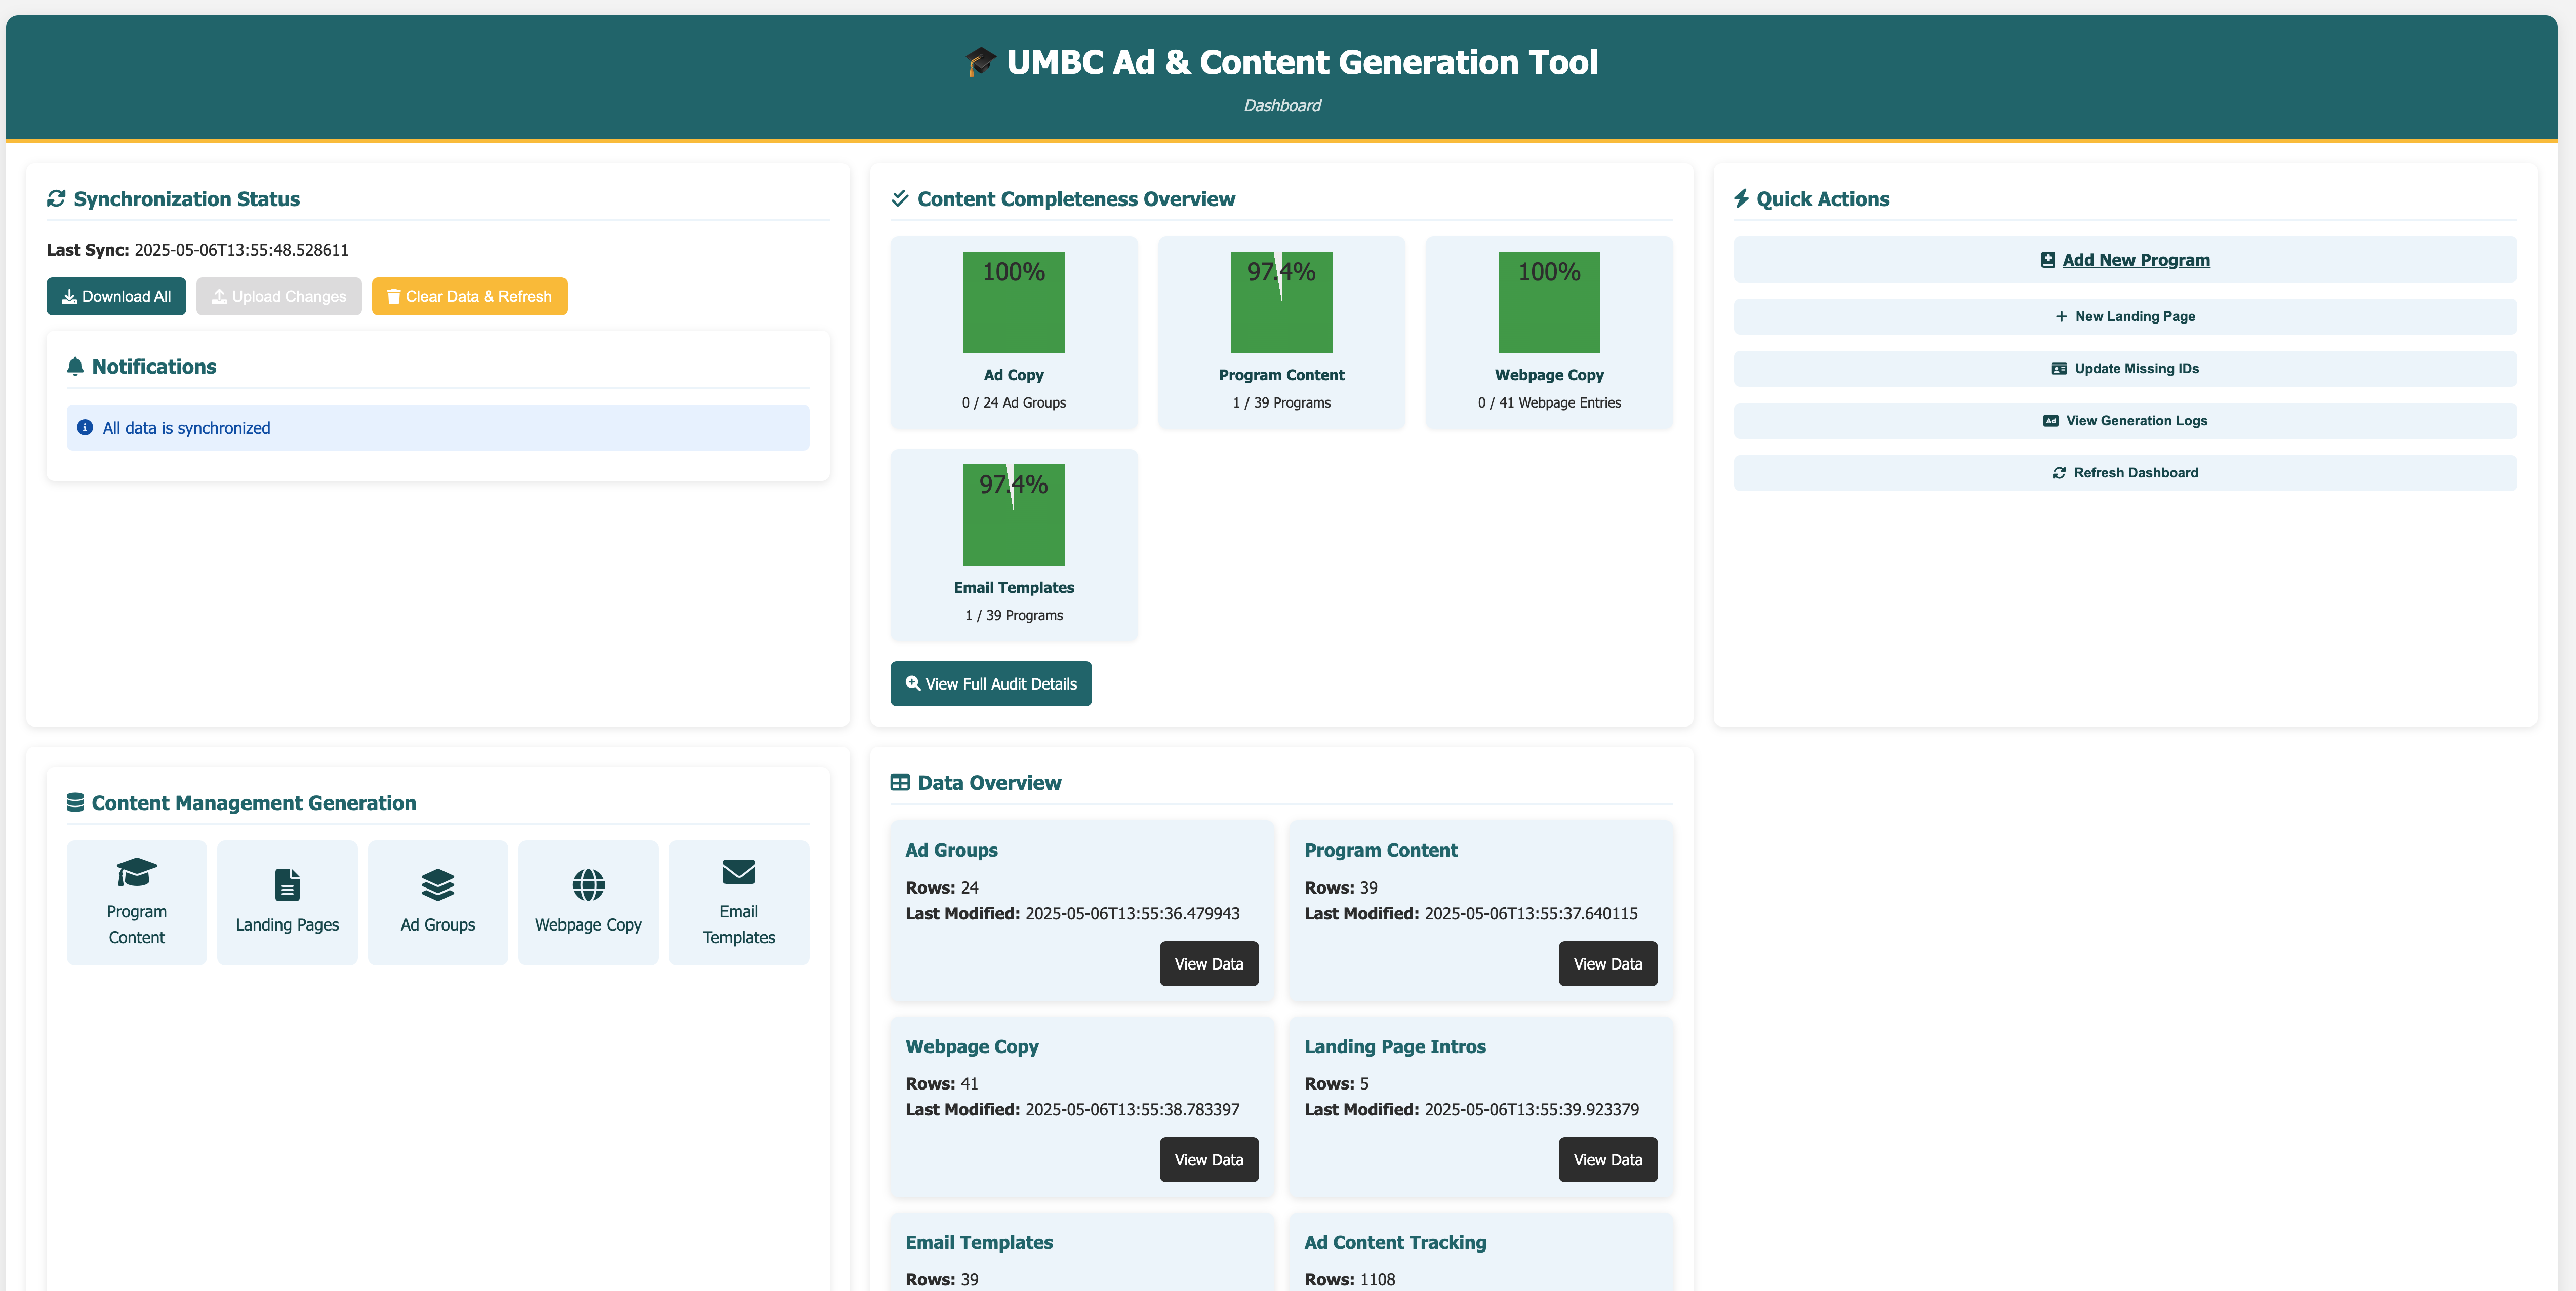Click the refresh icon before Refresh Dashboard

coord(2059,473)
